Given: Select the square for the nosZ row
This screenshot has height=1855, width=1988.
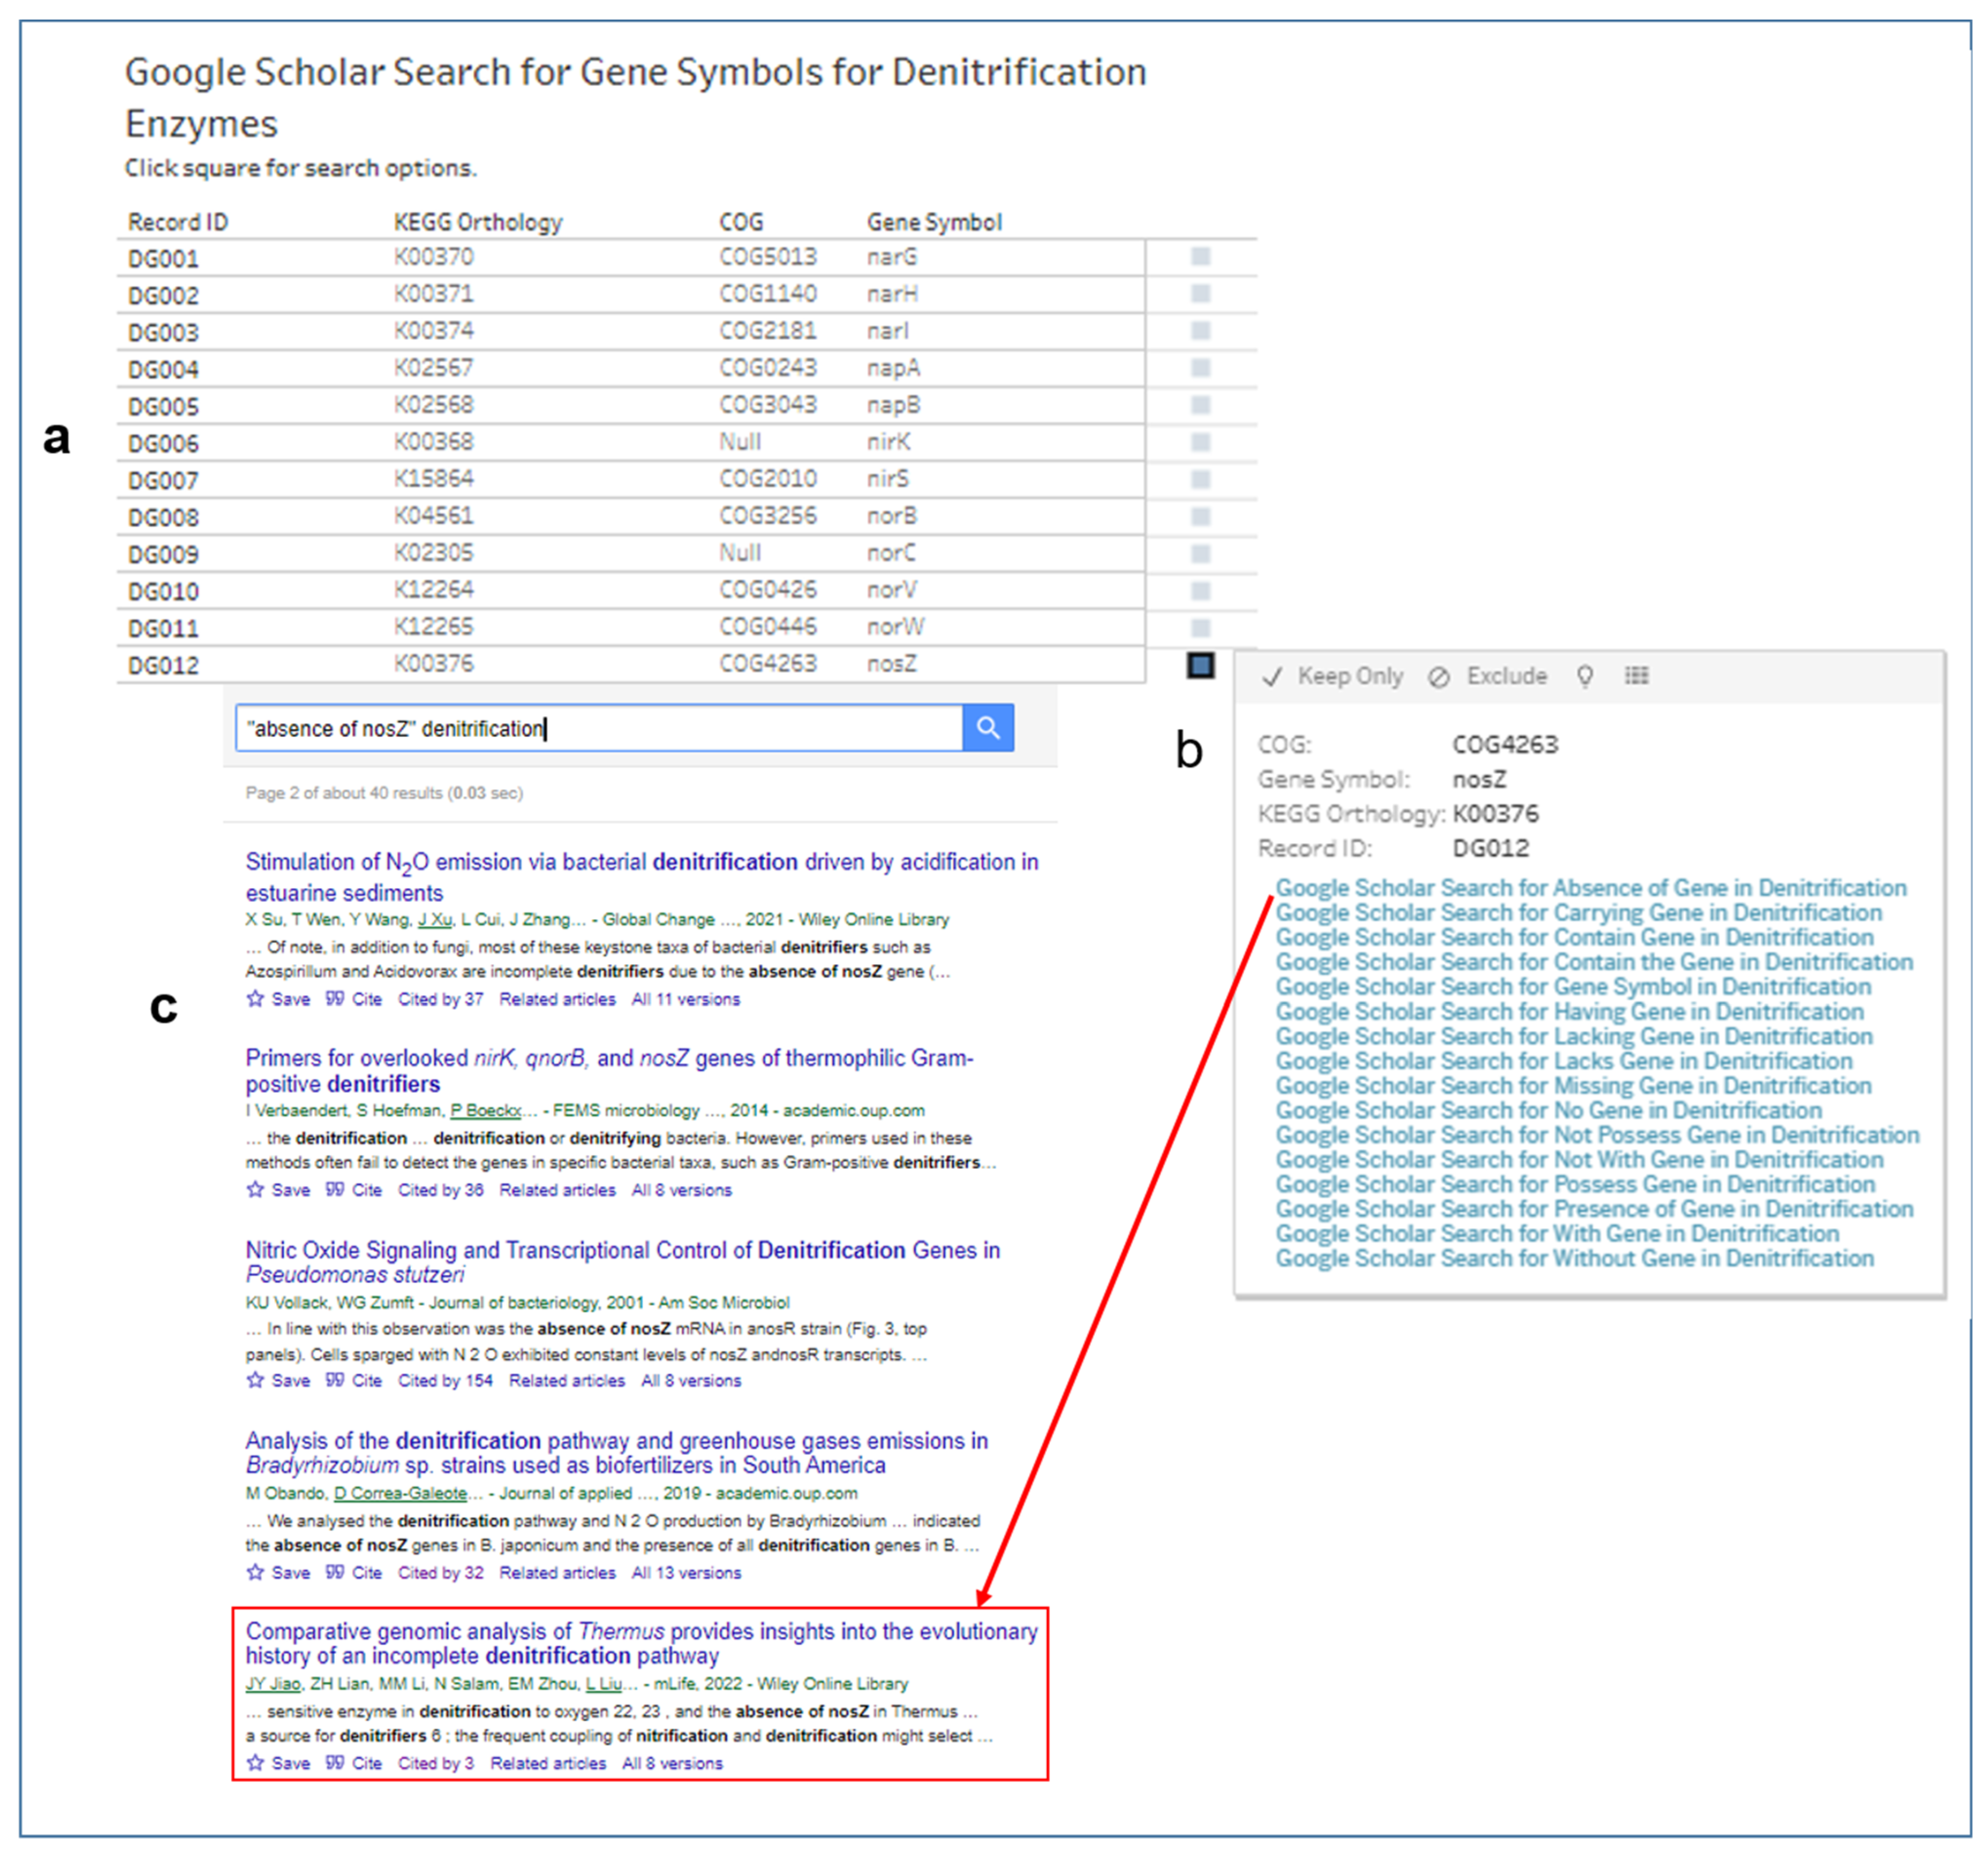Looking at the screenshot, I should (x=1200, y=665).
